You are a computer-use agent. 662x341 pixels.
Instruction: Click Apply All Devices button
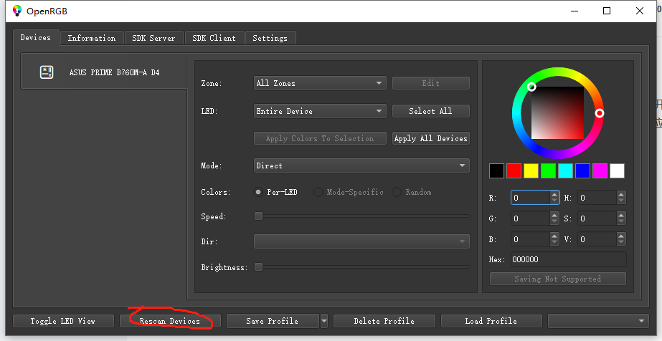tap(431, 138)
